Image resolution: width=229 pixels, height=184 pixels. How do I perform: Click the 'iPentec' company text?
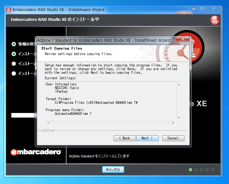tap(61, 92)
